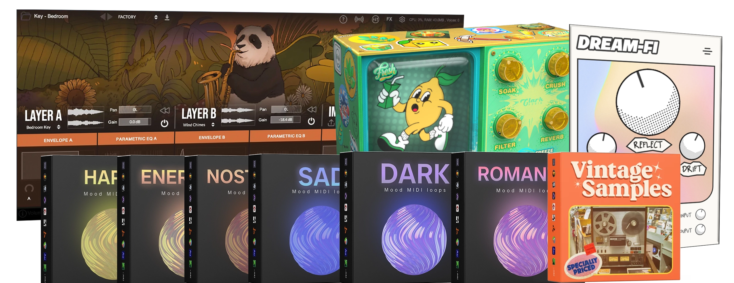The height and width of the screenshot is (283, 734).
Task: Select the ROMANTIC Mood MIDI loops box
Action: point(500,217)
